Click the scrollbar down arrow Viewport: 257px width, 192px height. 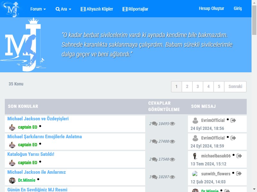(254, 189)
